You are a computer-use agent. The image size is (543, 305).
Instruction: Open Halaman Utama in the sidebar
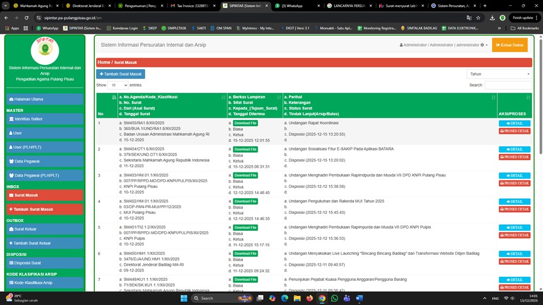coord(44,99)
